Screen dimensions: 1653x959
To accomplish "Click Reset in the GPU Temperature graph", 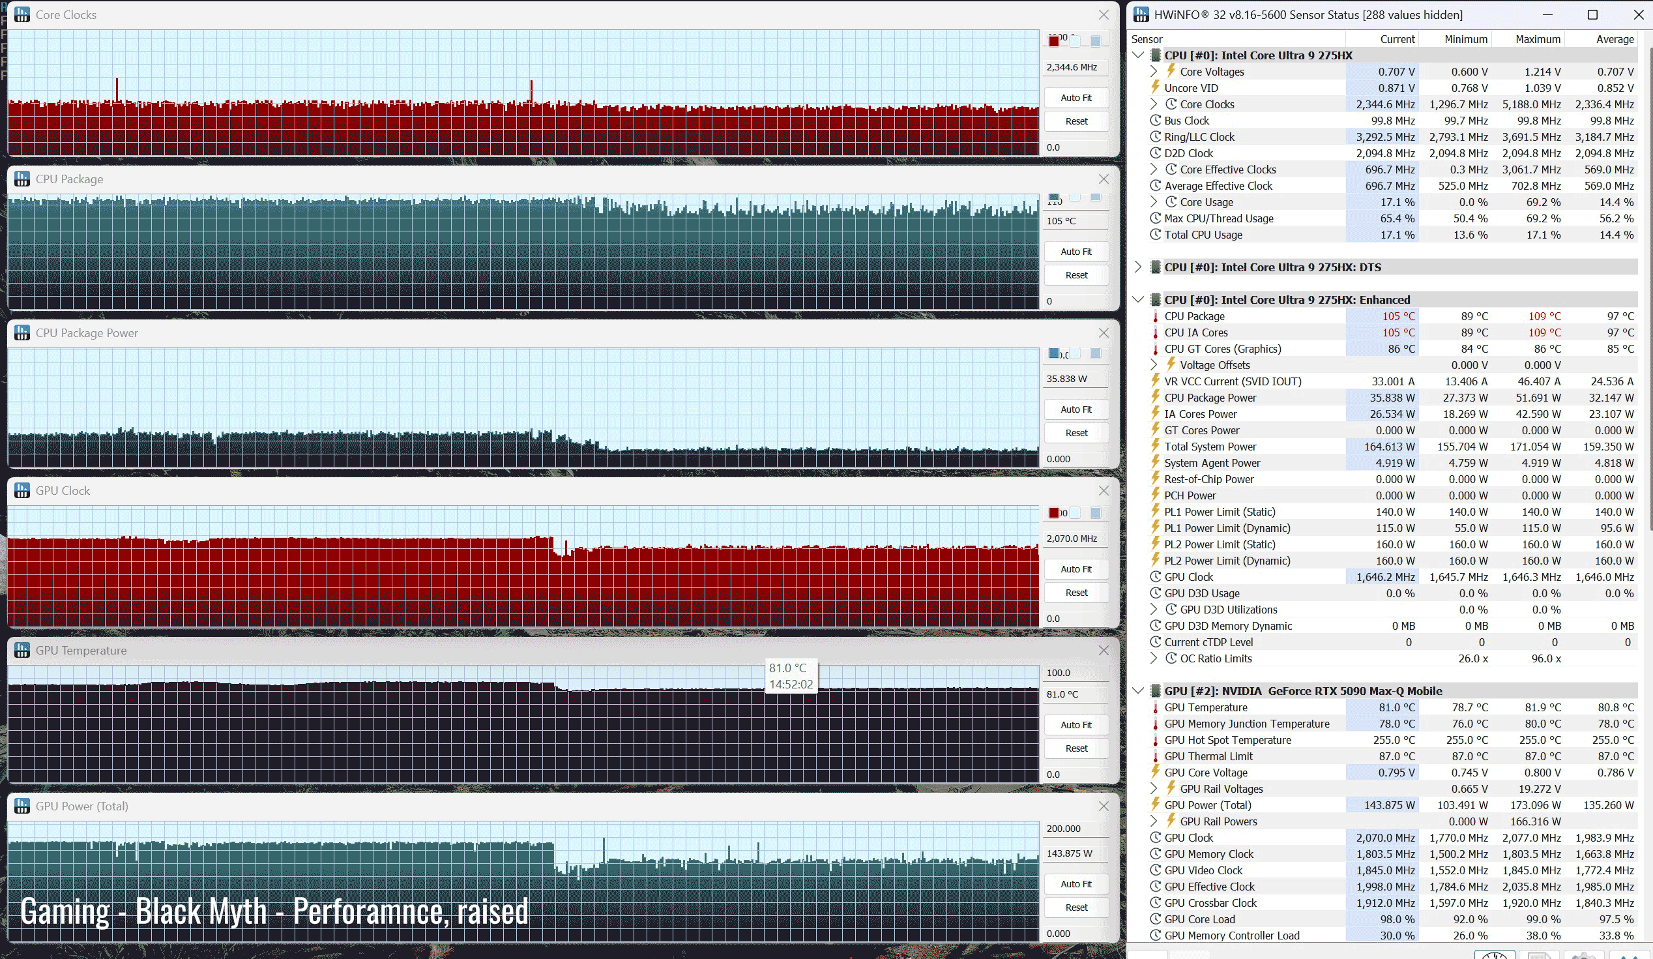I will (1075, 748).
